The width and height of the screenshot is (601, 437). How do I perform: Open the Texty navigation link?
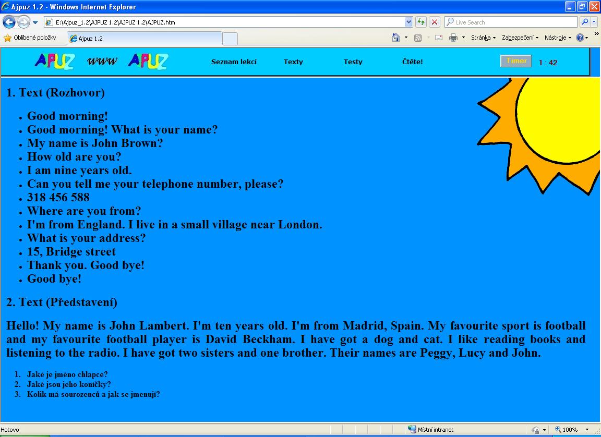[x=293, y=62]
